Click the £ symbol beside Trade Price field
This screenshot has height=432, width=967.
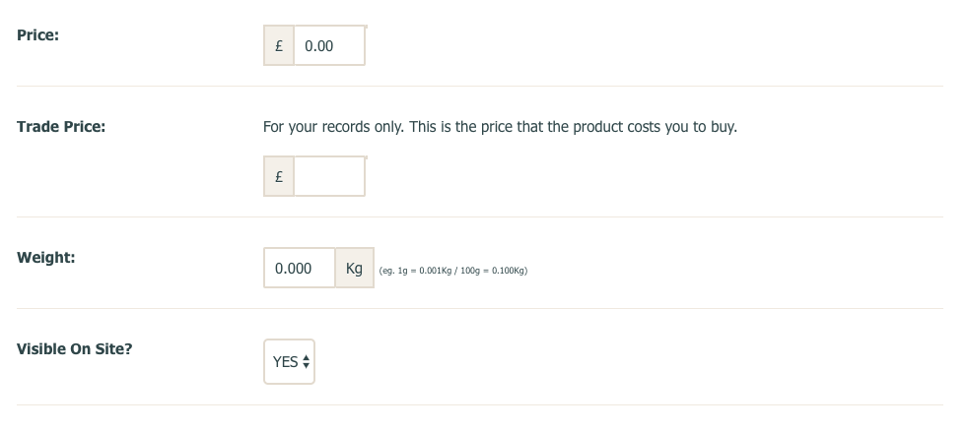(279, 176)
